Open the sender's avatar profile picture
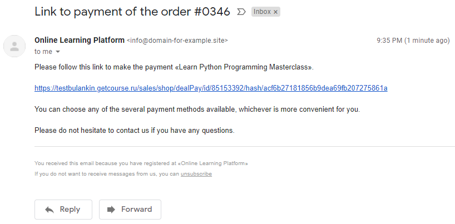The image size is (455, 224). coord(14,46)
